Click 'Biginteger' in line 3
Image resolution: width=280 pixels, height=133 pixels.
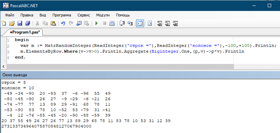165,52
